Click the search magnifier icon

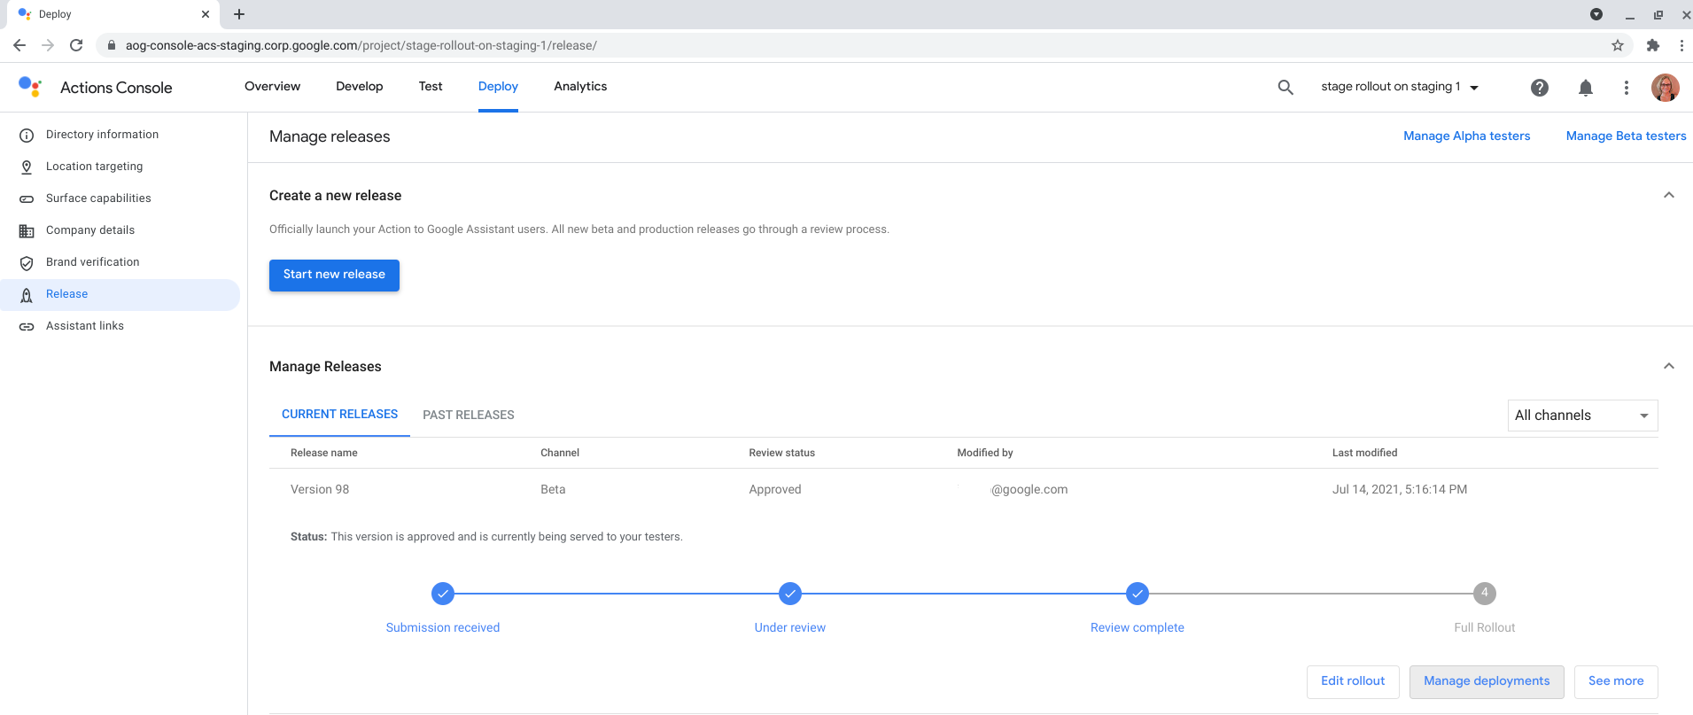tap(1285, 87)
